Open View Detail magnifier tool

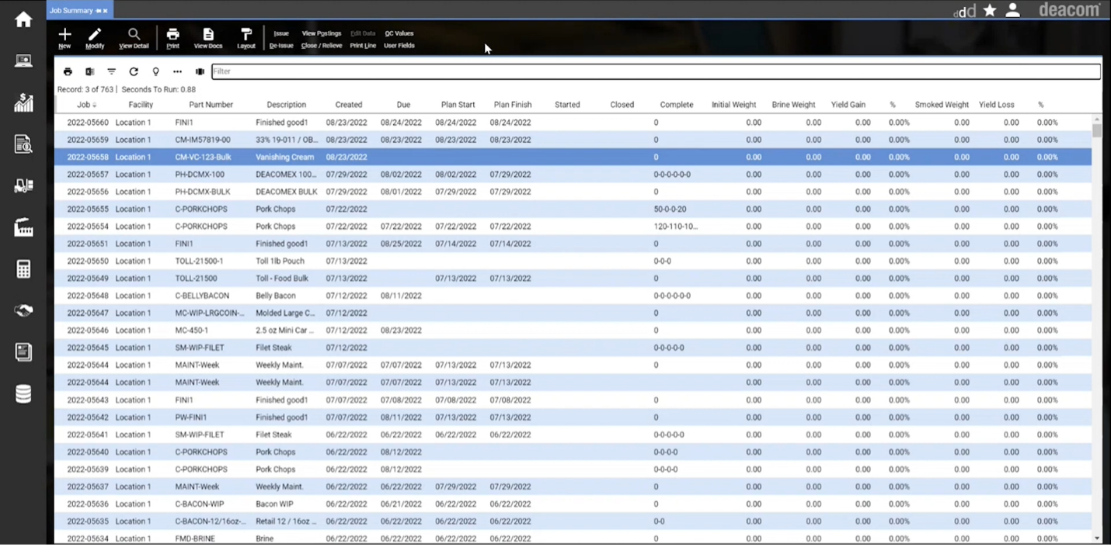pyautogui.click(x=134, y=37)
